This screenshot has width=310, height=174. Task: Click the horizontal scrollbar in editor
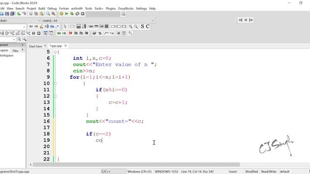click(137, 164)
